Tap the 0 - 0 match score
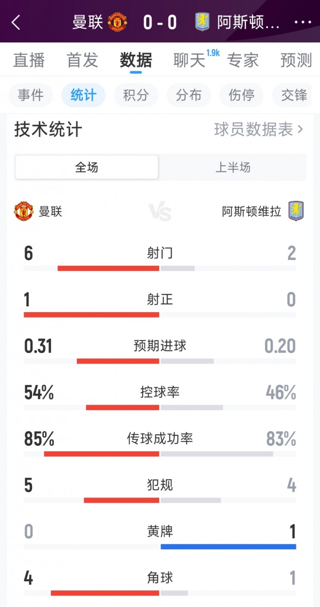Image resolution: width=320 pixels, height=607 pixels. coord(160,22)
